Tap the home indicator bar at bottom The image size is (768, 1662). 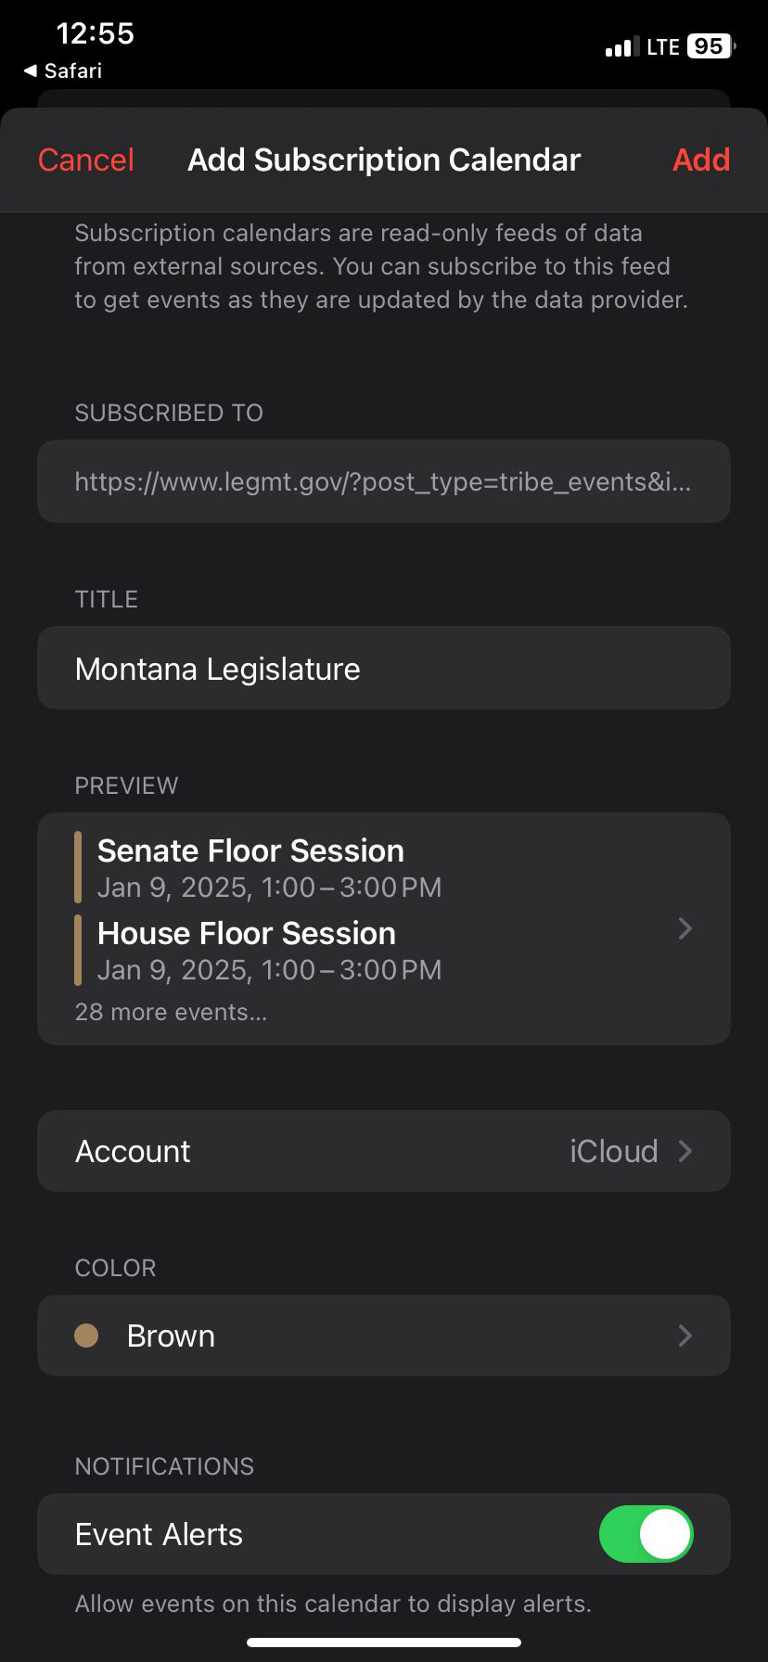384,1643
